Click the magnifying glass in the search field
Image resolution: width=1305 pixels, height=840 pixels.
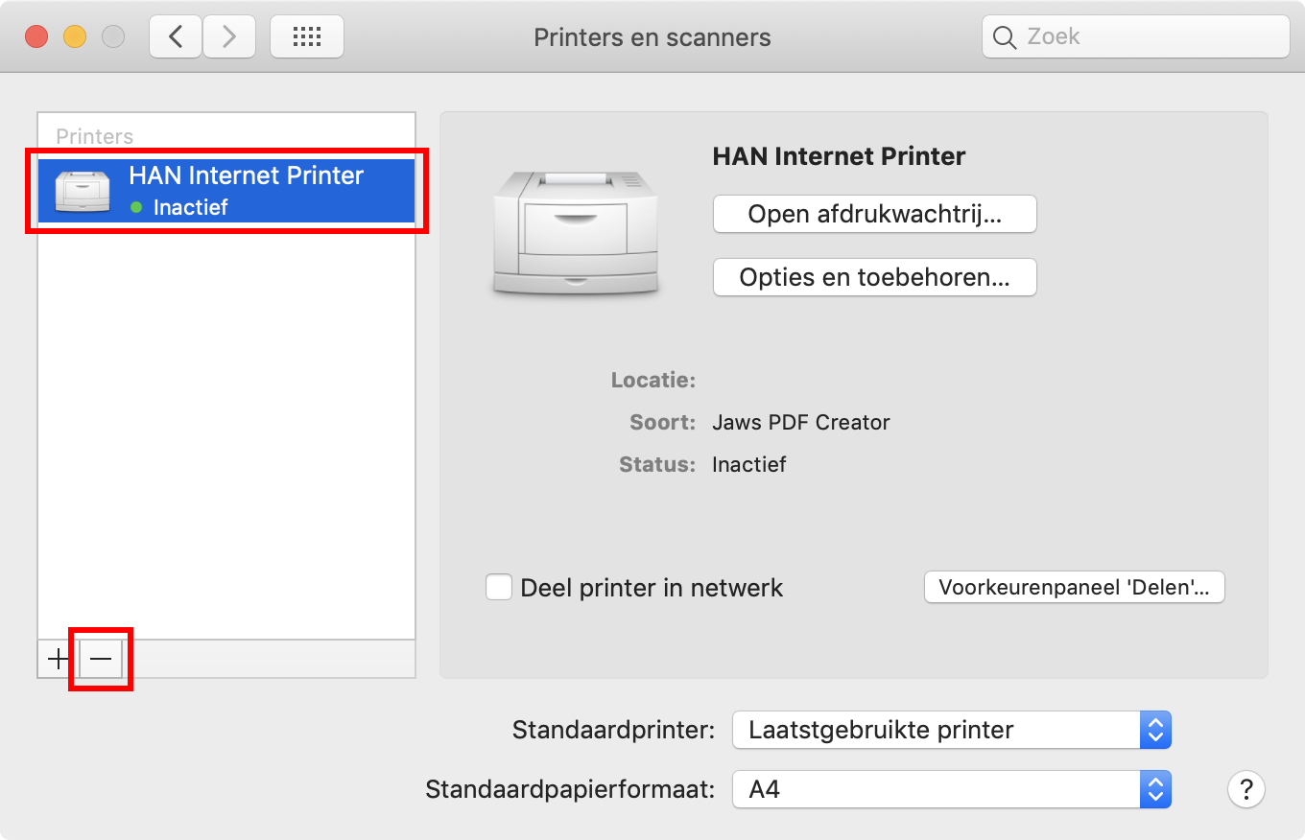1005,37
